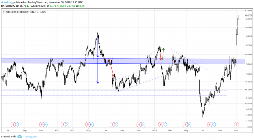Click the earnings E marker between Jul and Sep 2018
This screenshot has width=254, height=140.
pyautogui.click(x=210, y=125)
